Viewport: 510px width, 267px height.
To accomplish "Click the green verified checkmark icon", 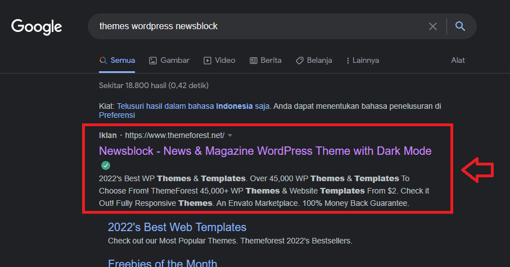I will pos(105,165).
